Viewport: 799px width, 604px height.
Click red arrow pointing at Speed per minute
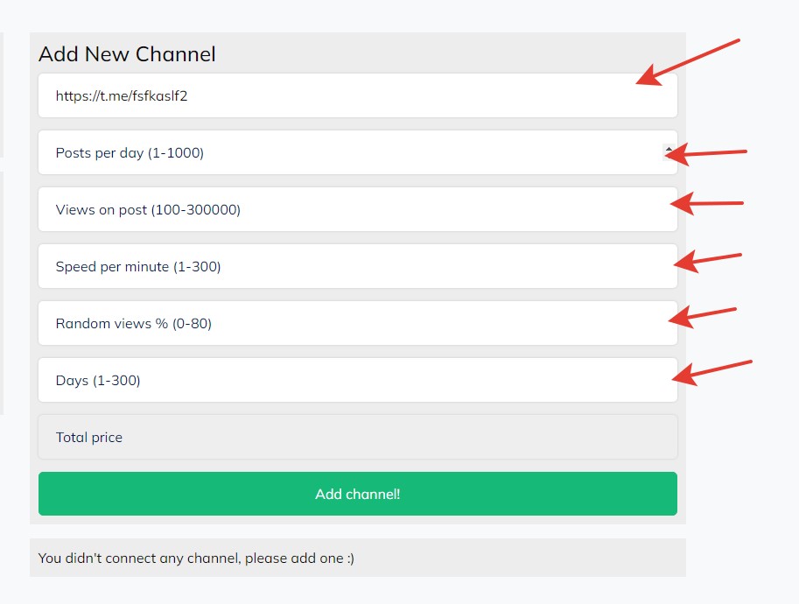709,260
